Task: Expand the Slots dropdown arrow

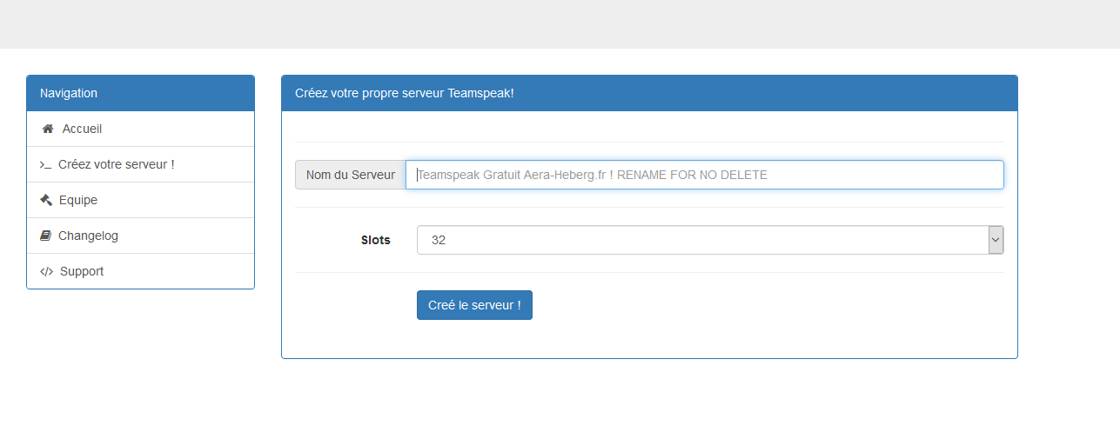Action: point(996,240)
